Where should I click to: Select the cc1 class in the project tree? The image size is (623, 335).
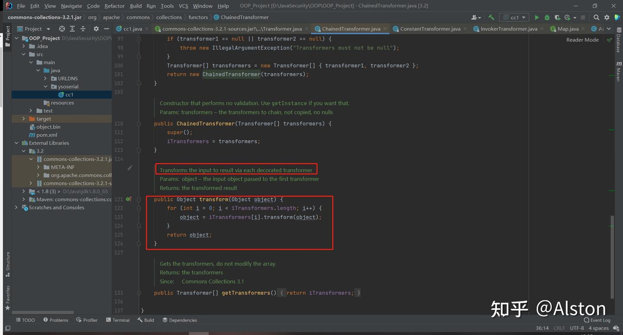69,95
